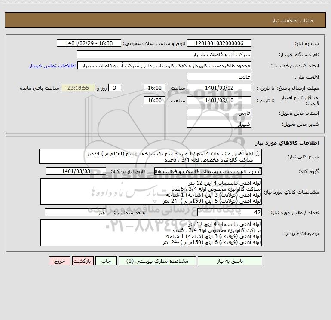331x320 pixels.
Task: Click the response deadline time 16:00 field
Action: pos(154,88)
